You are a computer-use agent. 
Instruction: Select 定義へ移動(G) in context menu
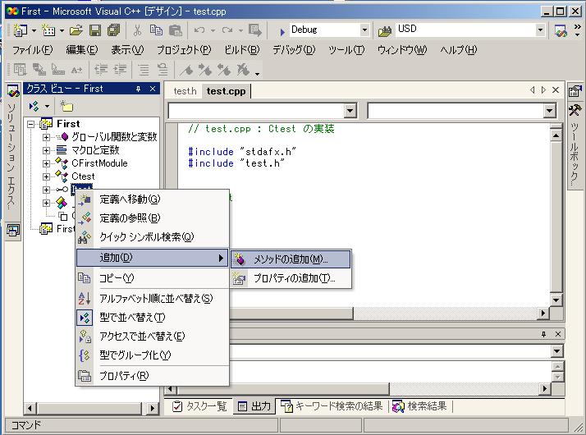pos(153,199)
